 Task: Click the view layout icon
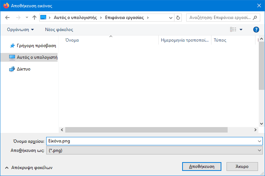[x=233, y=30]
